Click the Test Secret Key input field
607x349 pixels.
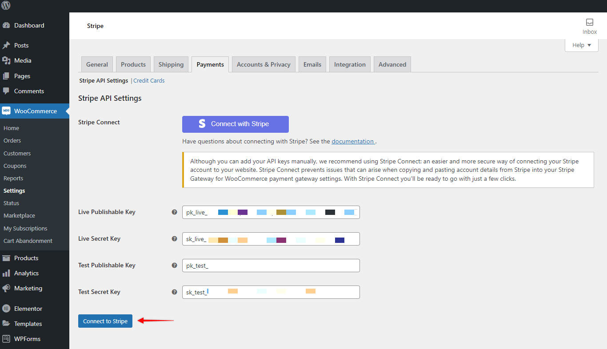click(271, 292)
